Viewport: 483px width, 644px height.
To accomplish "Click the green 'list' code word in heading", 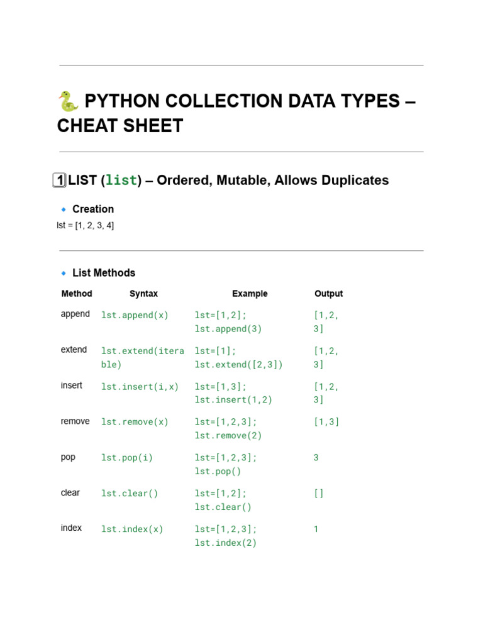I will [x=121, y=180].
